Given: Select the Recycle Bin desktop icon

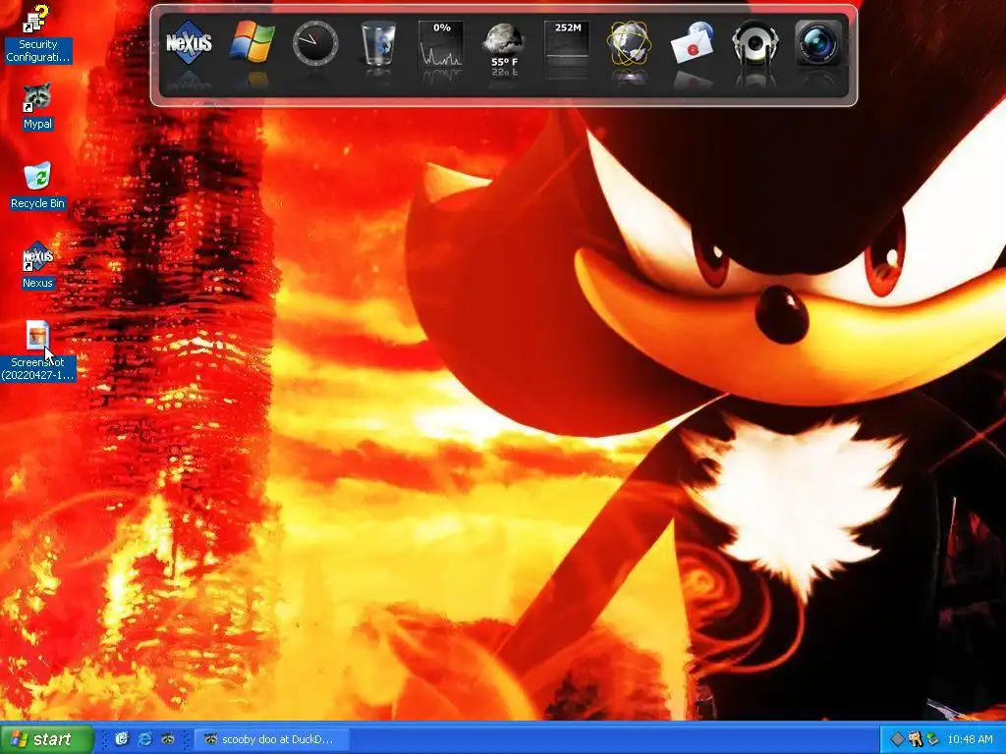Looking at the screenshot, I should [37, 186].
